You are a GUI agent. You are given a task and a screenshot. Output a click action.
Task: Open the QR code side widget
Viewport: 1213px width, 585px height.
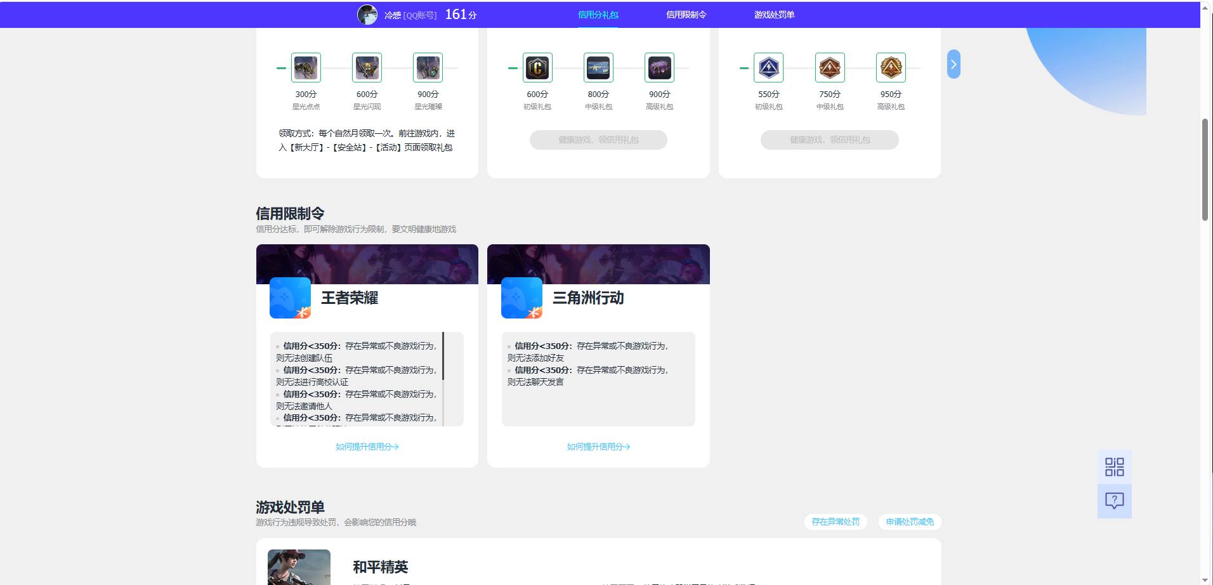coord(1115,467)
